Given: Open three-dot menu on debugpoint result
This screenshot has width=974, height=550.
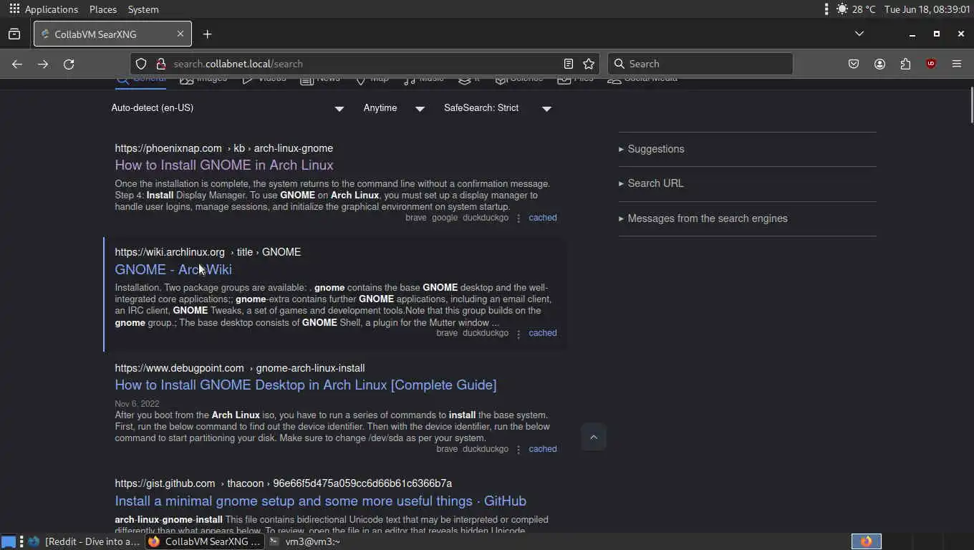Looking at the screenshot, I should pyautogui.click(x=519, y=450).
